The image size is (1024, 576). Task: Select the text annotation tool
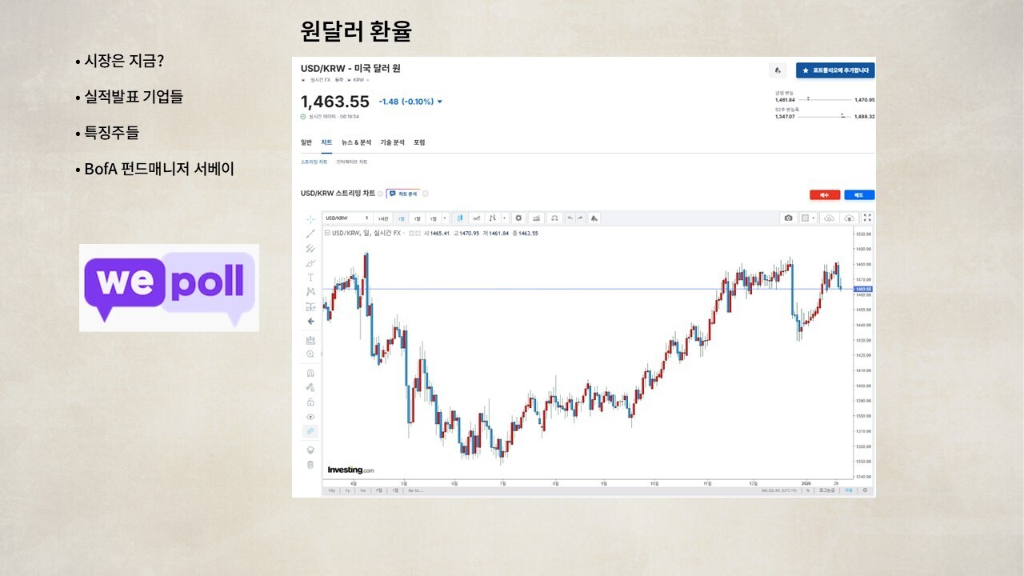point(310,278)
